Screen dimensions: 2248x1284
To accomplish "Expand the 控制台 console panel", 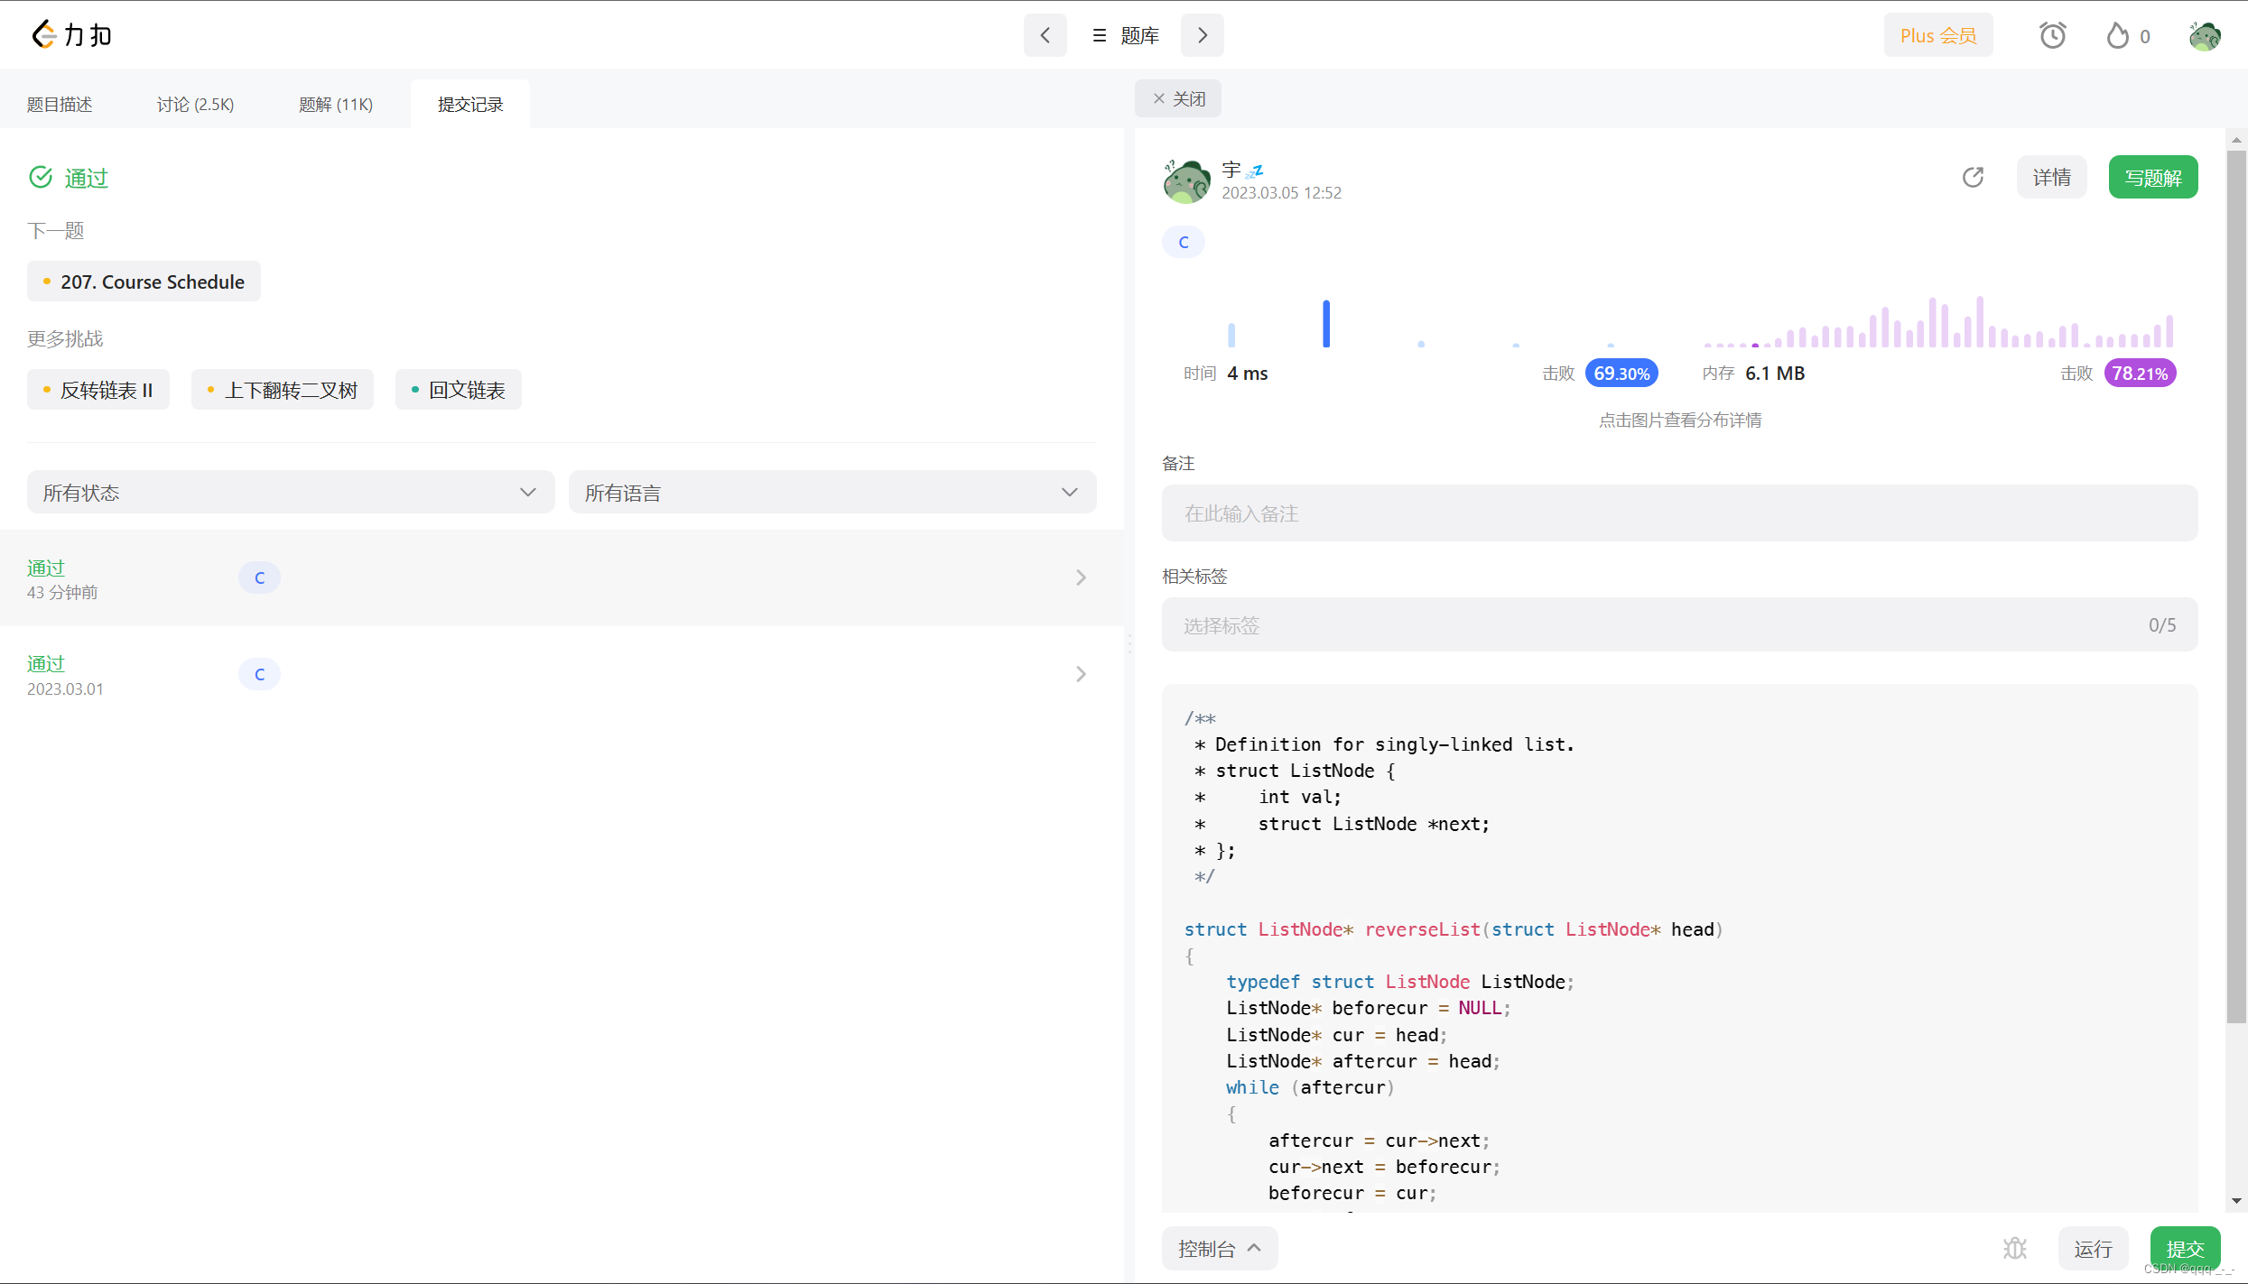I will point(1220,1249).
